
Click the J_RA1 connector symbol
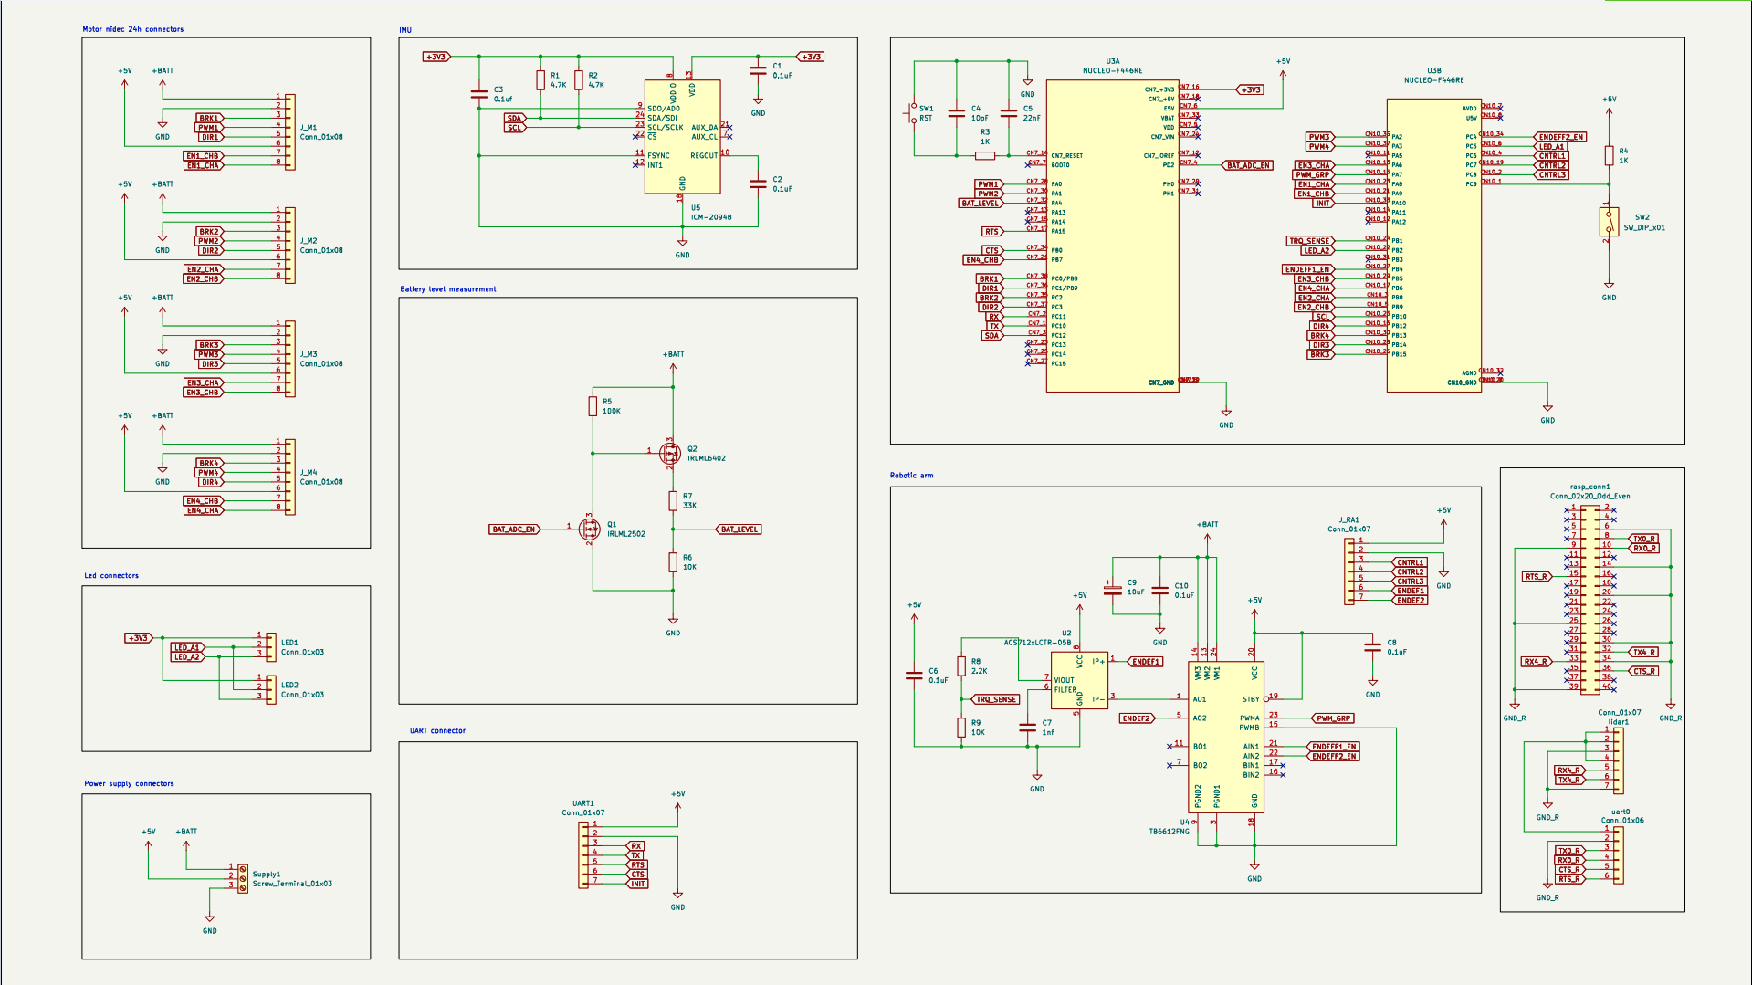(1349, 571)
